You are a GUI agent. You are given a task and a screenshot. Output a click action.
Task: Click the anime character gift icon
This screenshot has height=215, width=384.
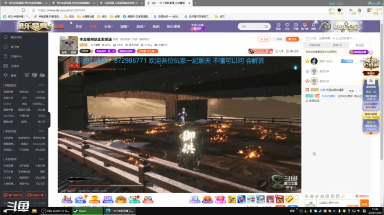[270, 200]
